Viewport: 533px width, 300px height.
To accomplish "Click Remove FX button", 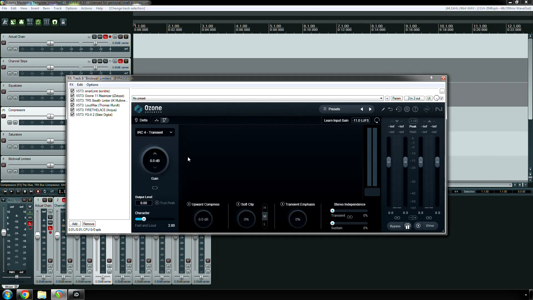I will tap(89, 224).
